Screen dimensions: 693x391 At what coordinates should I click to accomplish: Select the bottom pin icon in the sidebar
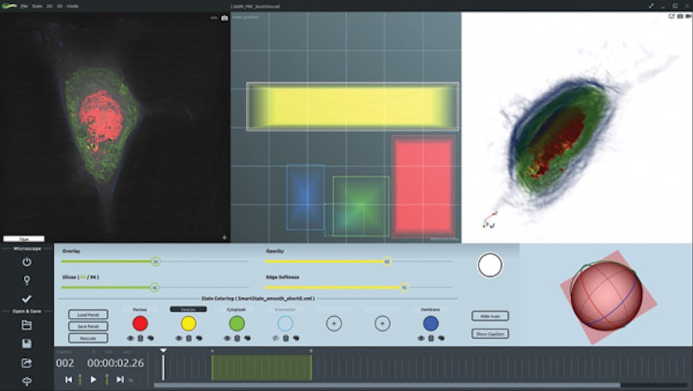[x=28, y=381]
